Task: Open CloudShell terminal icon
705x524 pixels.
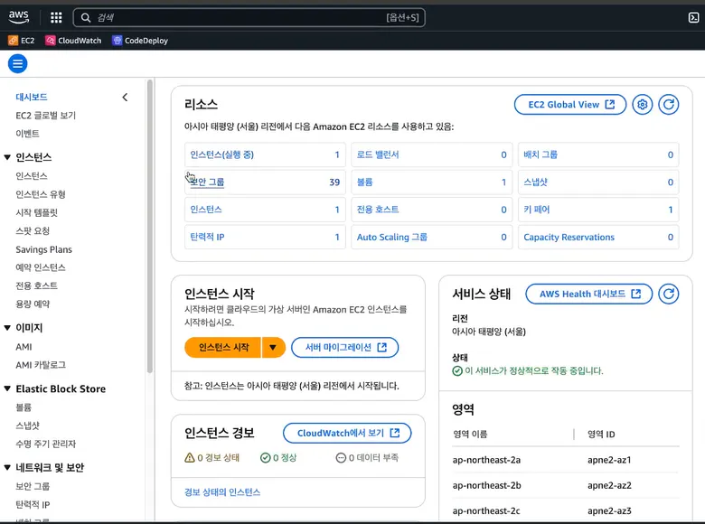Action: [693, 17]
